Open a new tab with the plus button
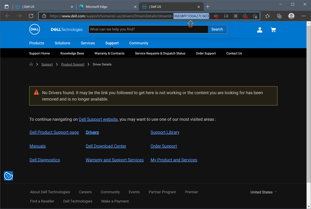 208,7
